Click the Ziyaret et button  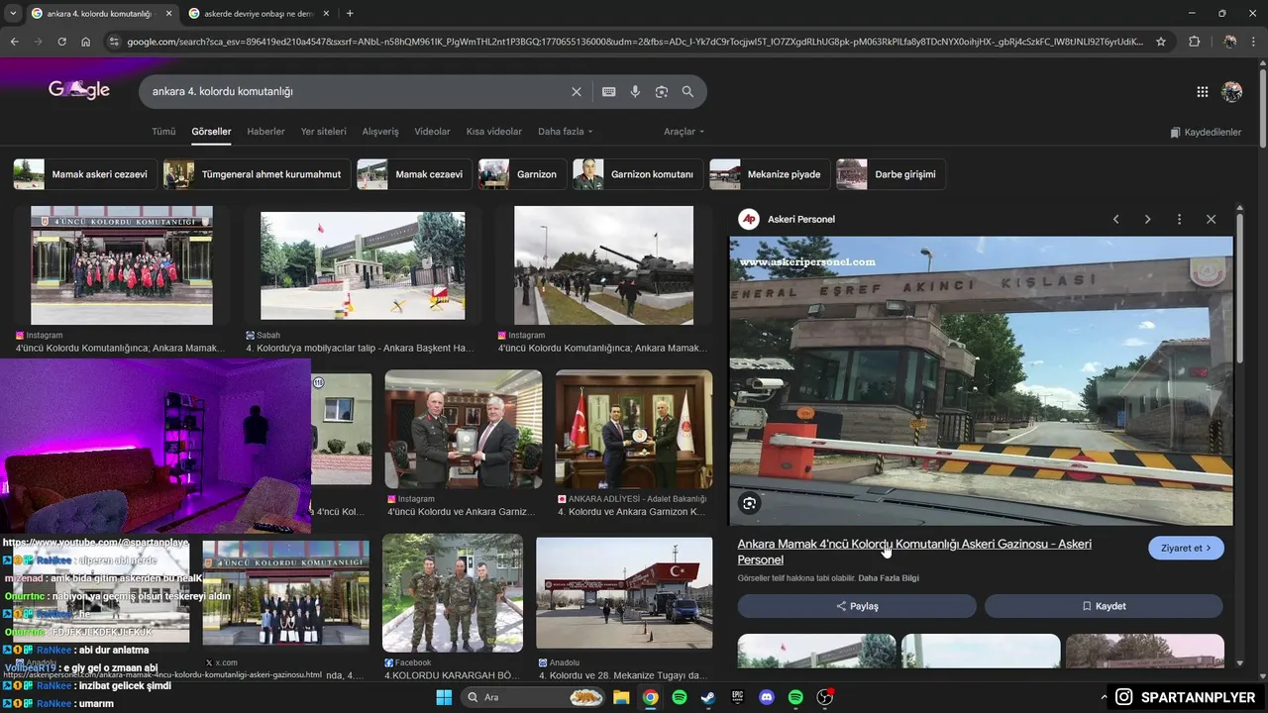click(x=1186, y=548)
